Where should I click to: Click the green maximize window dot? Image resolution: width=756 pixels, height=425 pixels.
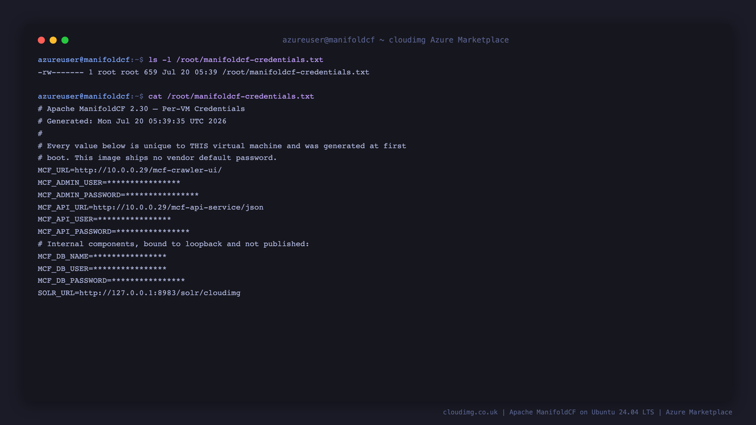pyautogui.click(x=65, y=40)
